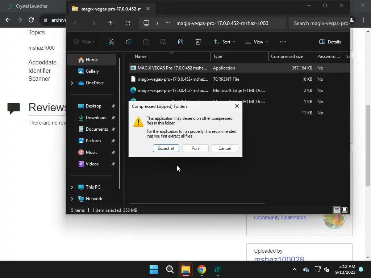Viewport: 371px width, 278px height.
Task: Click Chrome icon in the taskbar
Action: (x=202, y=269)
